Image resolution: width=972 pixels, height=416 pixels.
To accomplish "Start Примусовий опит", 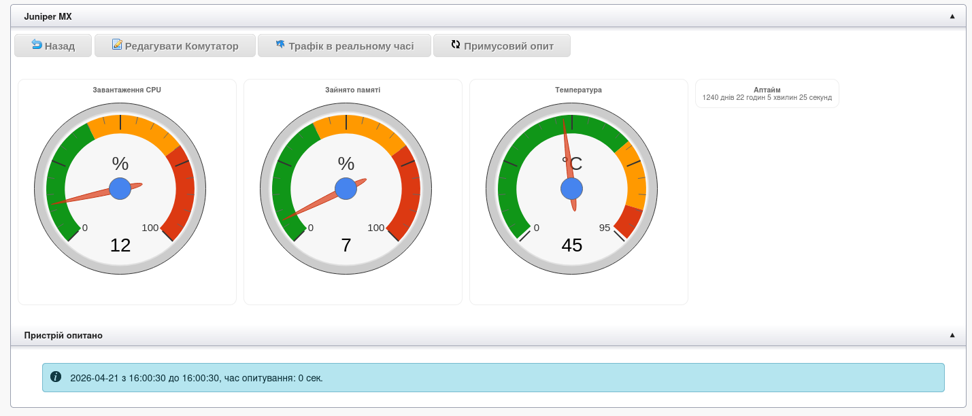I will [509, 46].
